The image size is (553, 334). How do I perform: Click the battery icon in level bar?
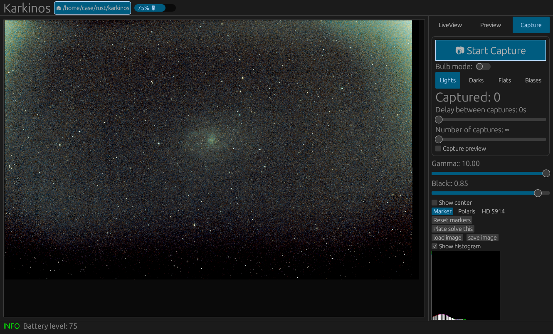point(153,8)
